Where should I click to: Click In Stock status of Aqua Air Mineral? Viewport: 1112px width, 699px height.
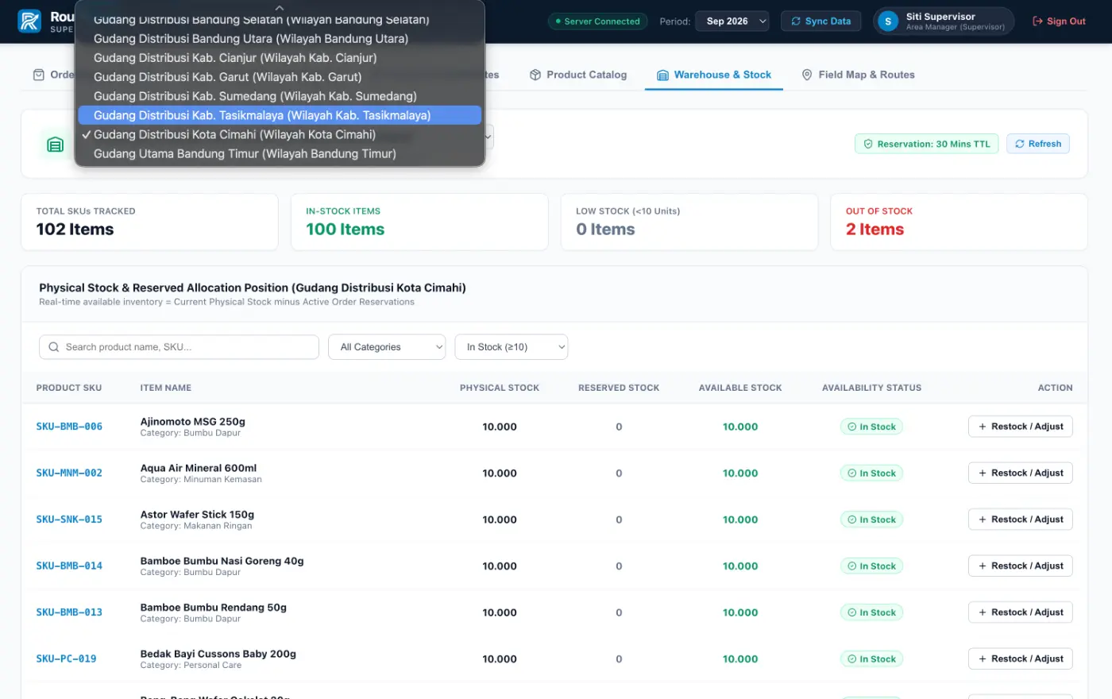tap(871, 473)
